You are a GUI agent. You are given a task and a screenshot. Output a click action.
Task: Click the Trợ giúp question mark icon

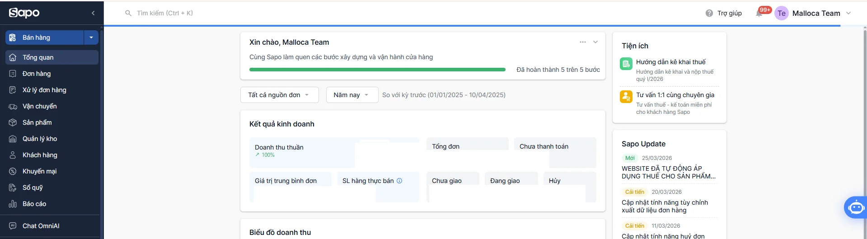pos(709,13)
